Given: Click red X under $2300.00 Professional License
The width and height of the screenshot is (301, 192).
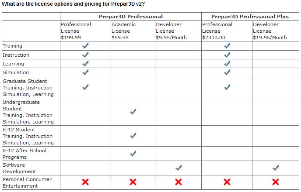Looking at the screenshot, I should (x=227, y=182).
